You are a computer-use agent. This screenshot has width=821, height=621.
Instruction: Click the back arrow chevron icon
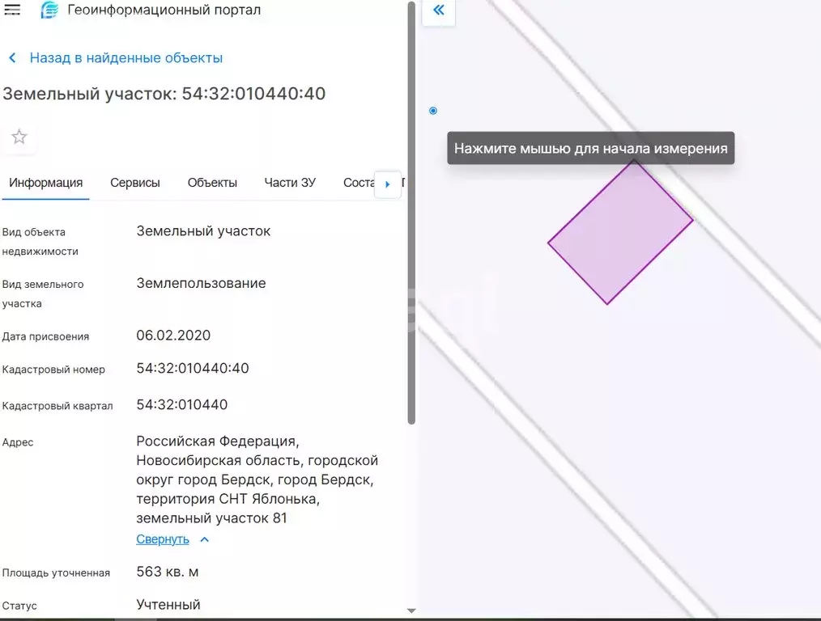(x=13, y=57)
